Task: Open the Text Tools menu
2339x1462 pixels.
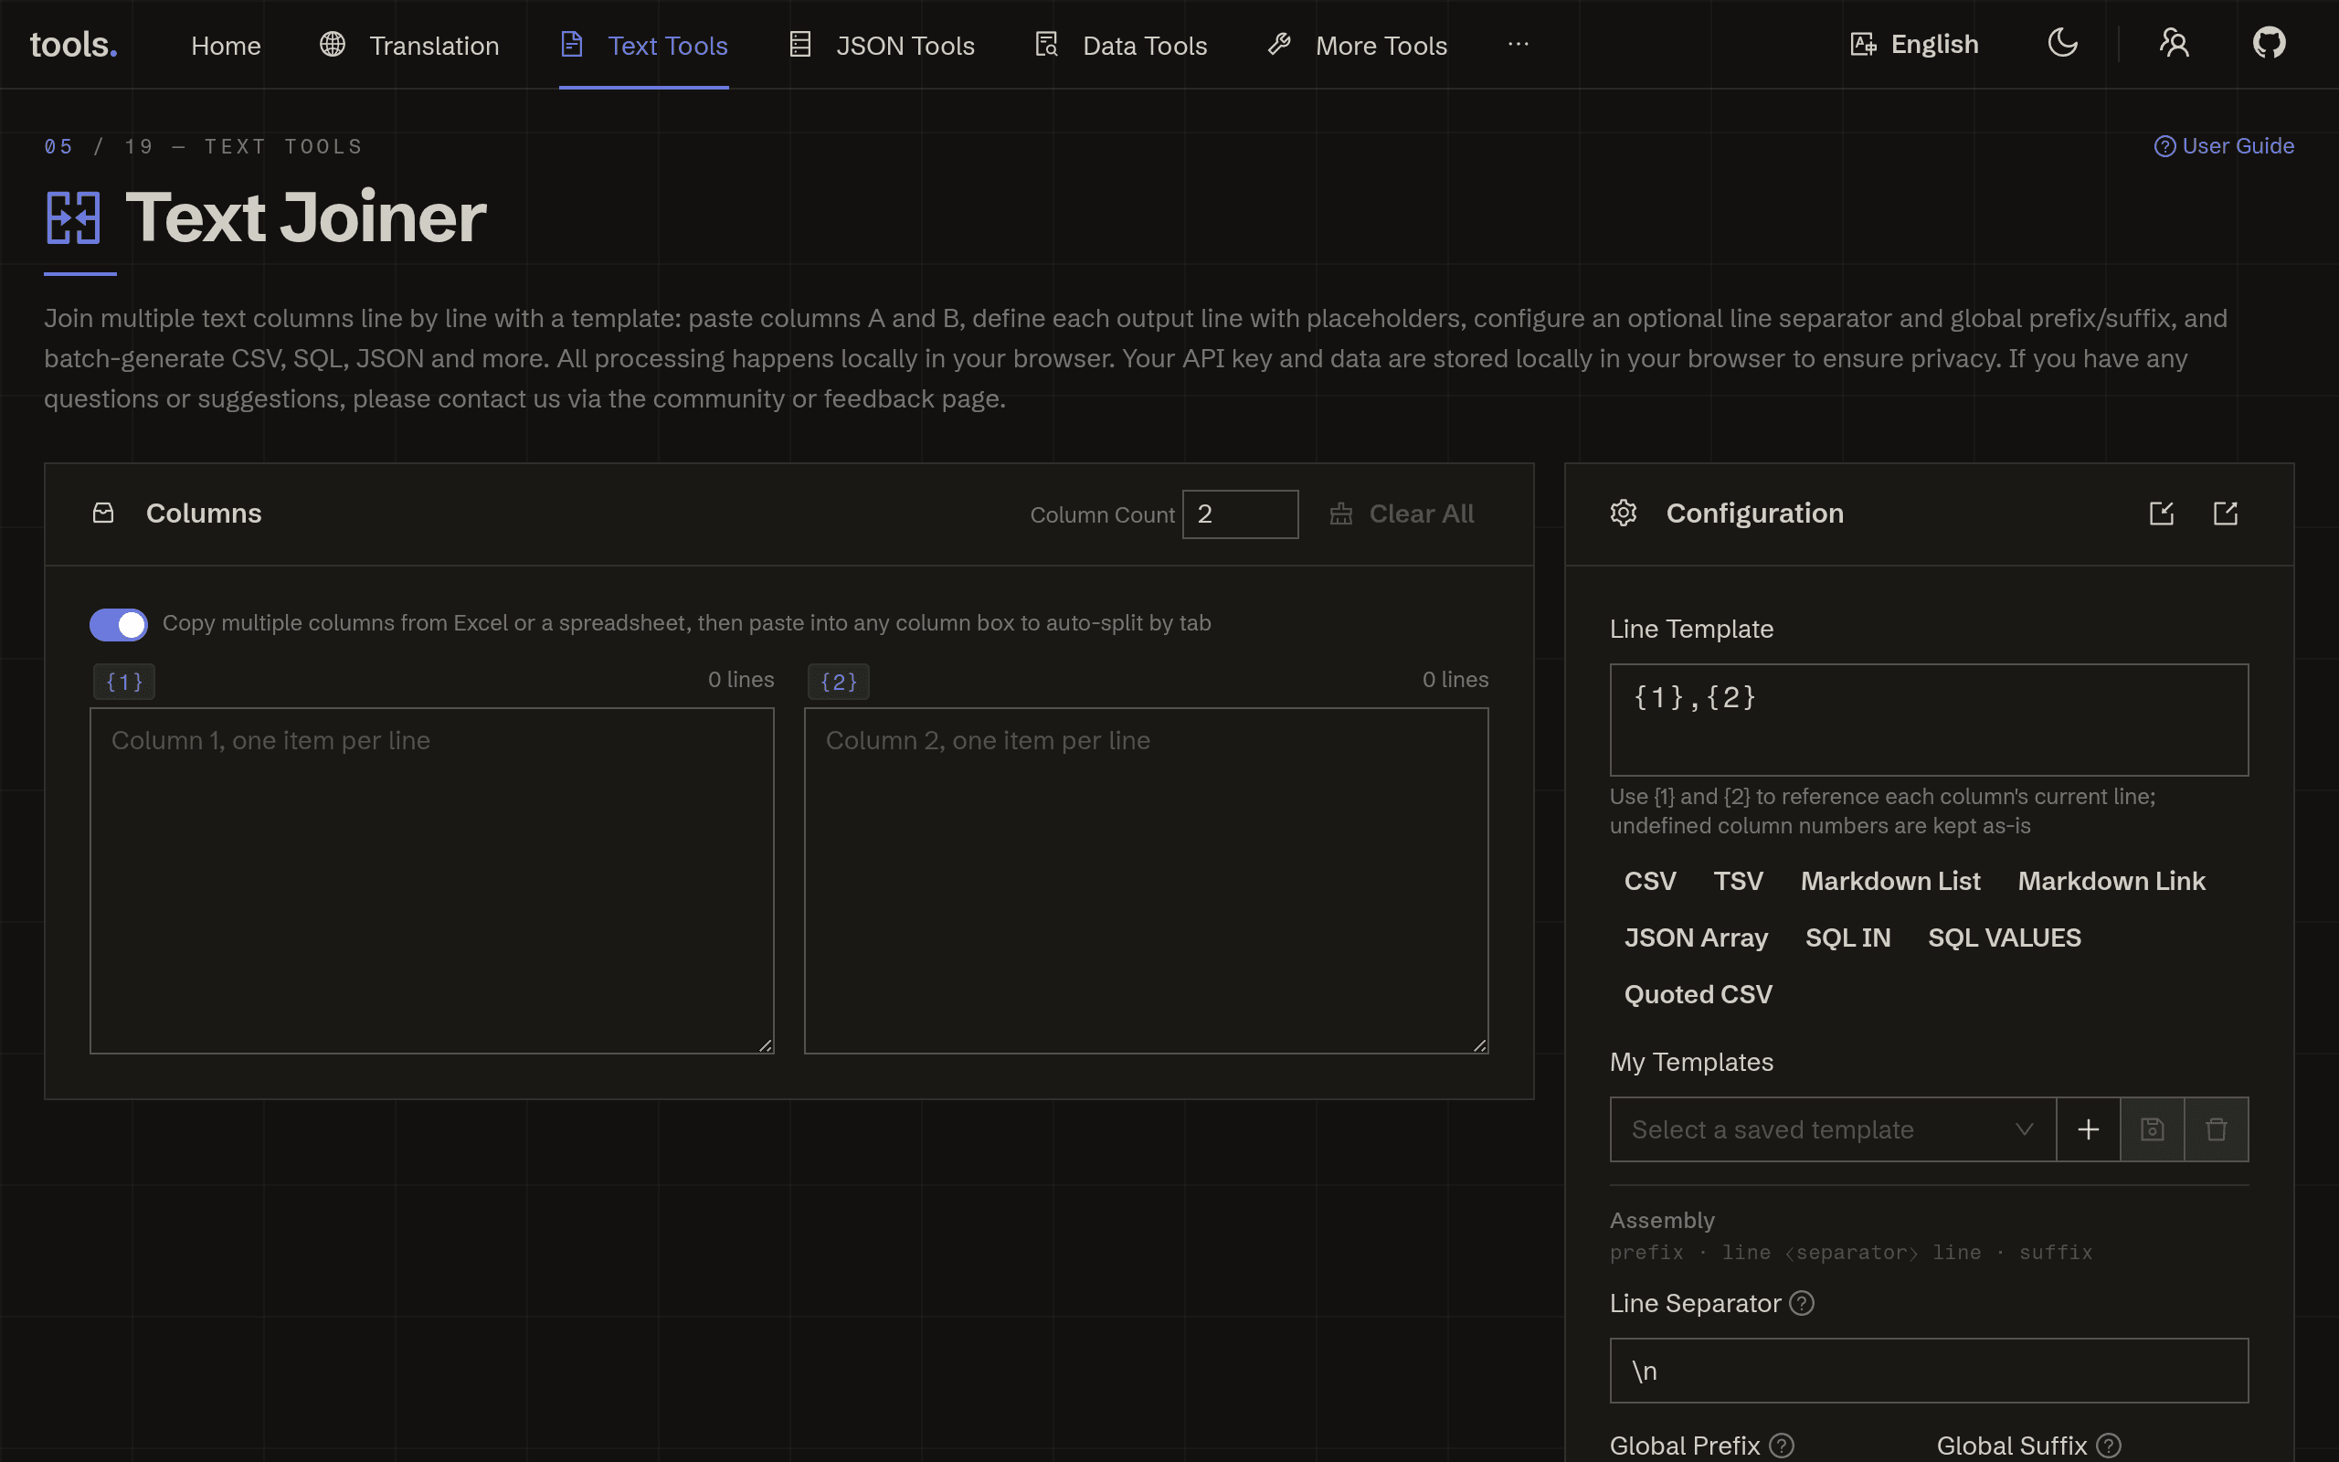Action: tap(644, 46)
